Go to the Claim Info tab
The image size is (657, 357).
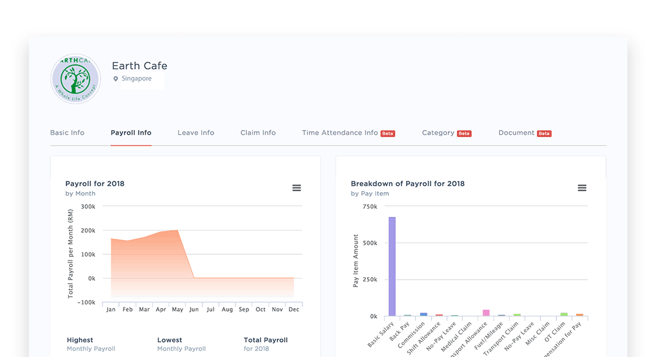258,132
